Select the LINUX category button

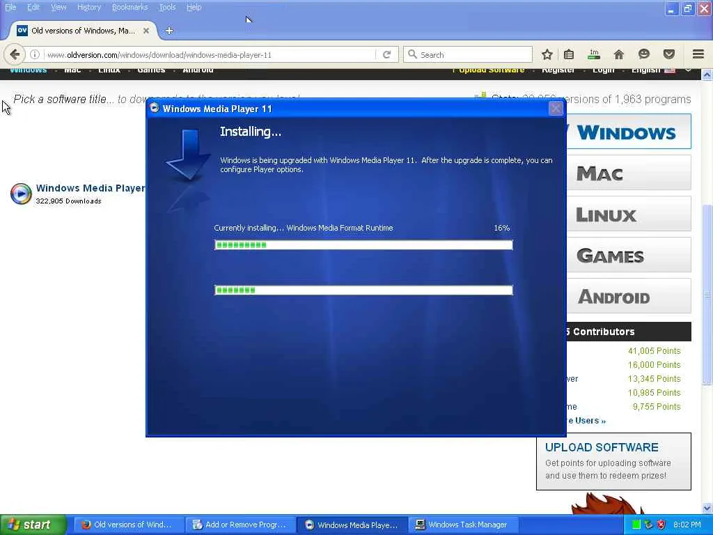point(629,214)
